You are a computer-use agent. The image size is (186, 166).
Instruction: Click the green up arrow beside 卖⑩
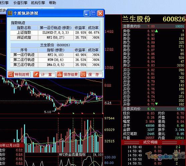156,31
